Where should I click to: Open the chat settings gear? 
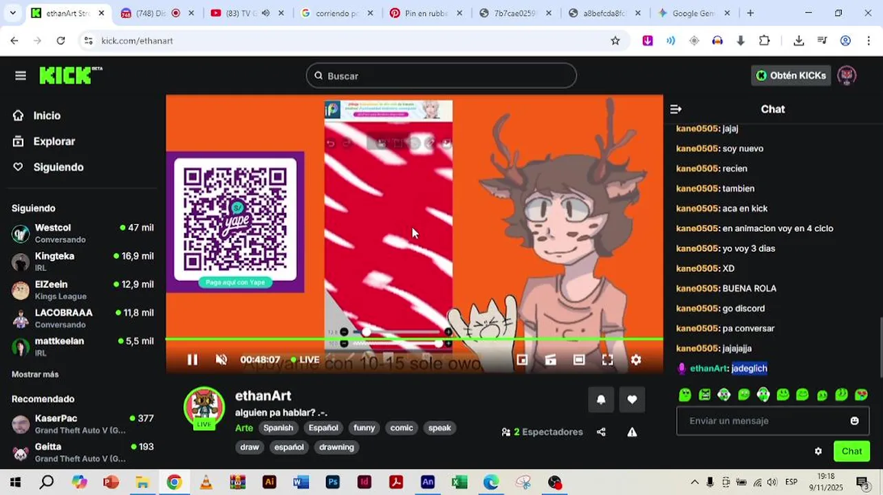point(818,451)
